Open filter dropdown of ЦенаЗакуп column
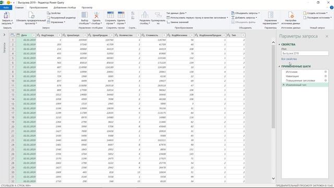The image size is (334, 188). pyautogui.click(x=85, y=35)
